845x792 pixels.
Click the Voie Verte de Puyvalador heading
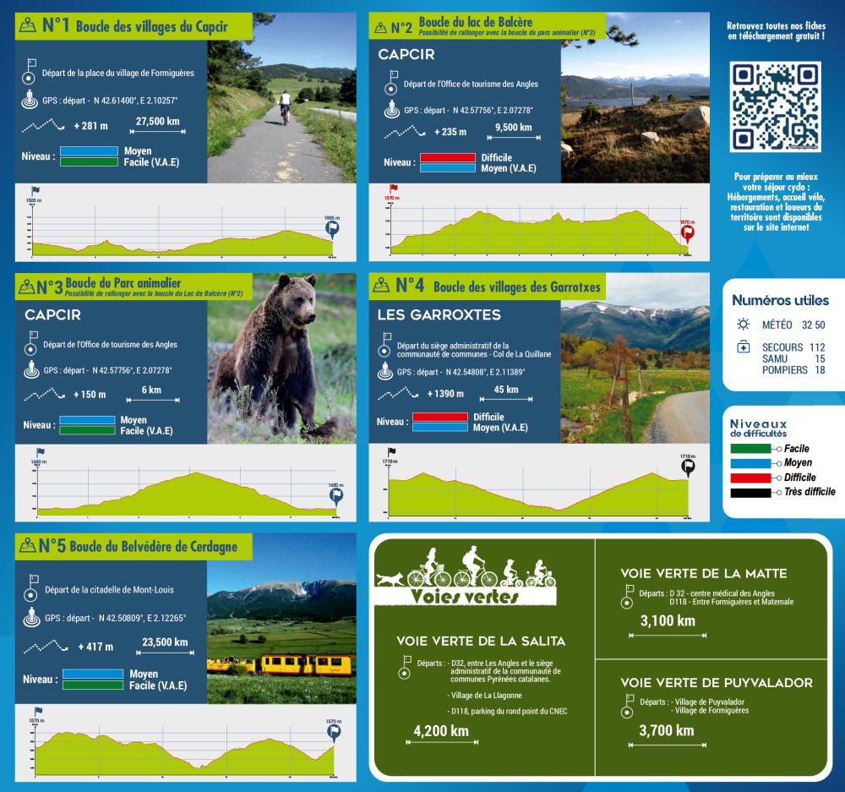[x=716, y=682]
